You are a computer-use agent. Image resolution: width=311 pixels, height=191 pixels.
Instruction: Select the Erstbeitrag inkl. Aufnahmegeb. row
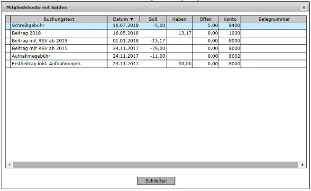59,63
